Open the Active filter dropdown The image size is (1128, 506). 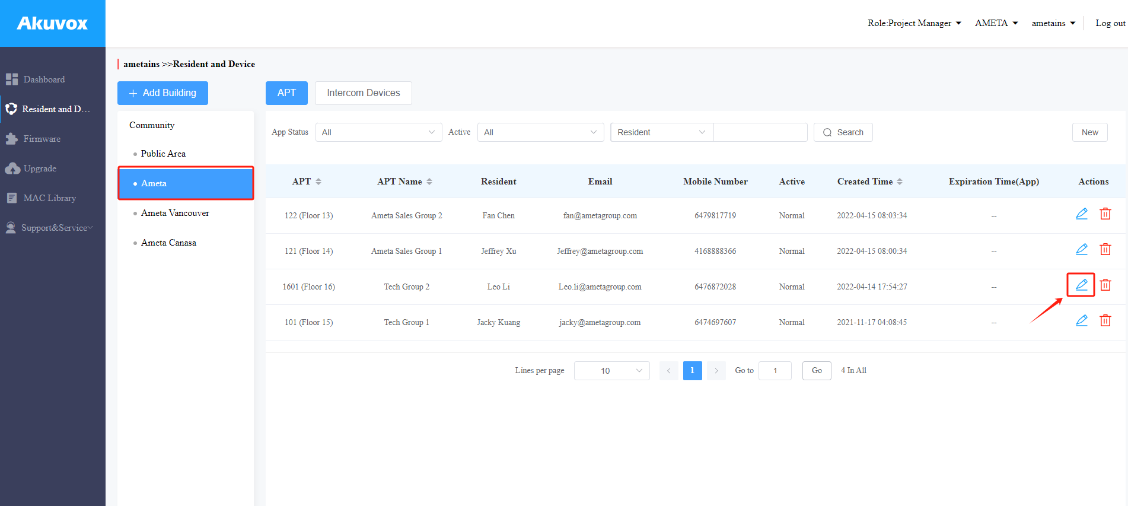click(540, 132)
